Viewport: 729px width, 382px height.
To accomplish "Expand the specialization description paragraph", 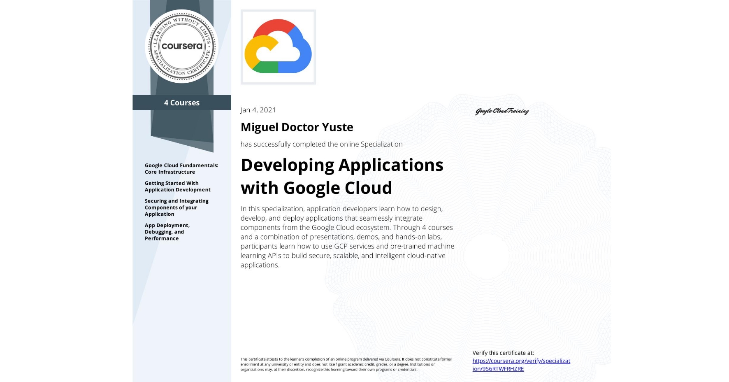I will point(347,237).
